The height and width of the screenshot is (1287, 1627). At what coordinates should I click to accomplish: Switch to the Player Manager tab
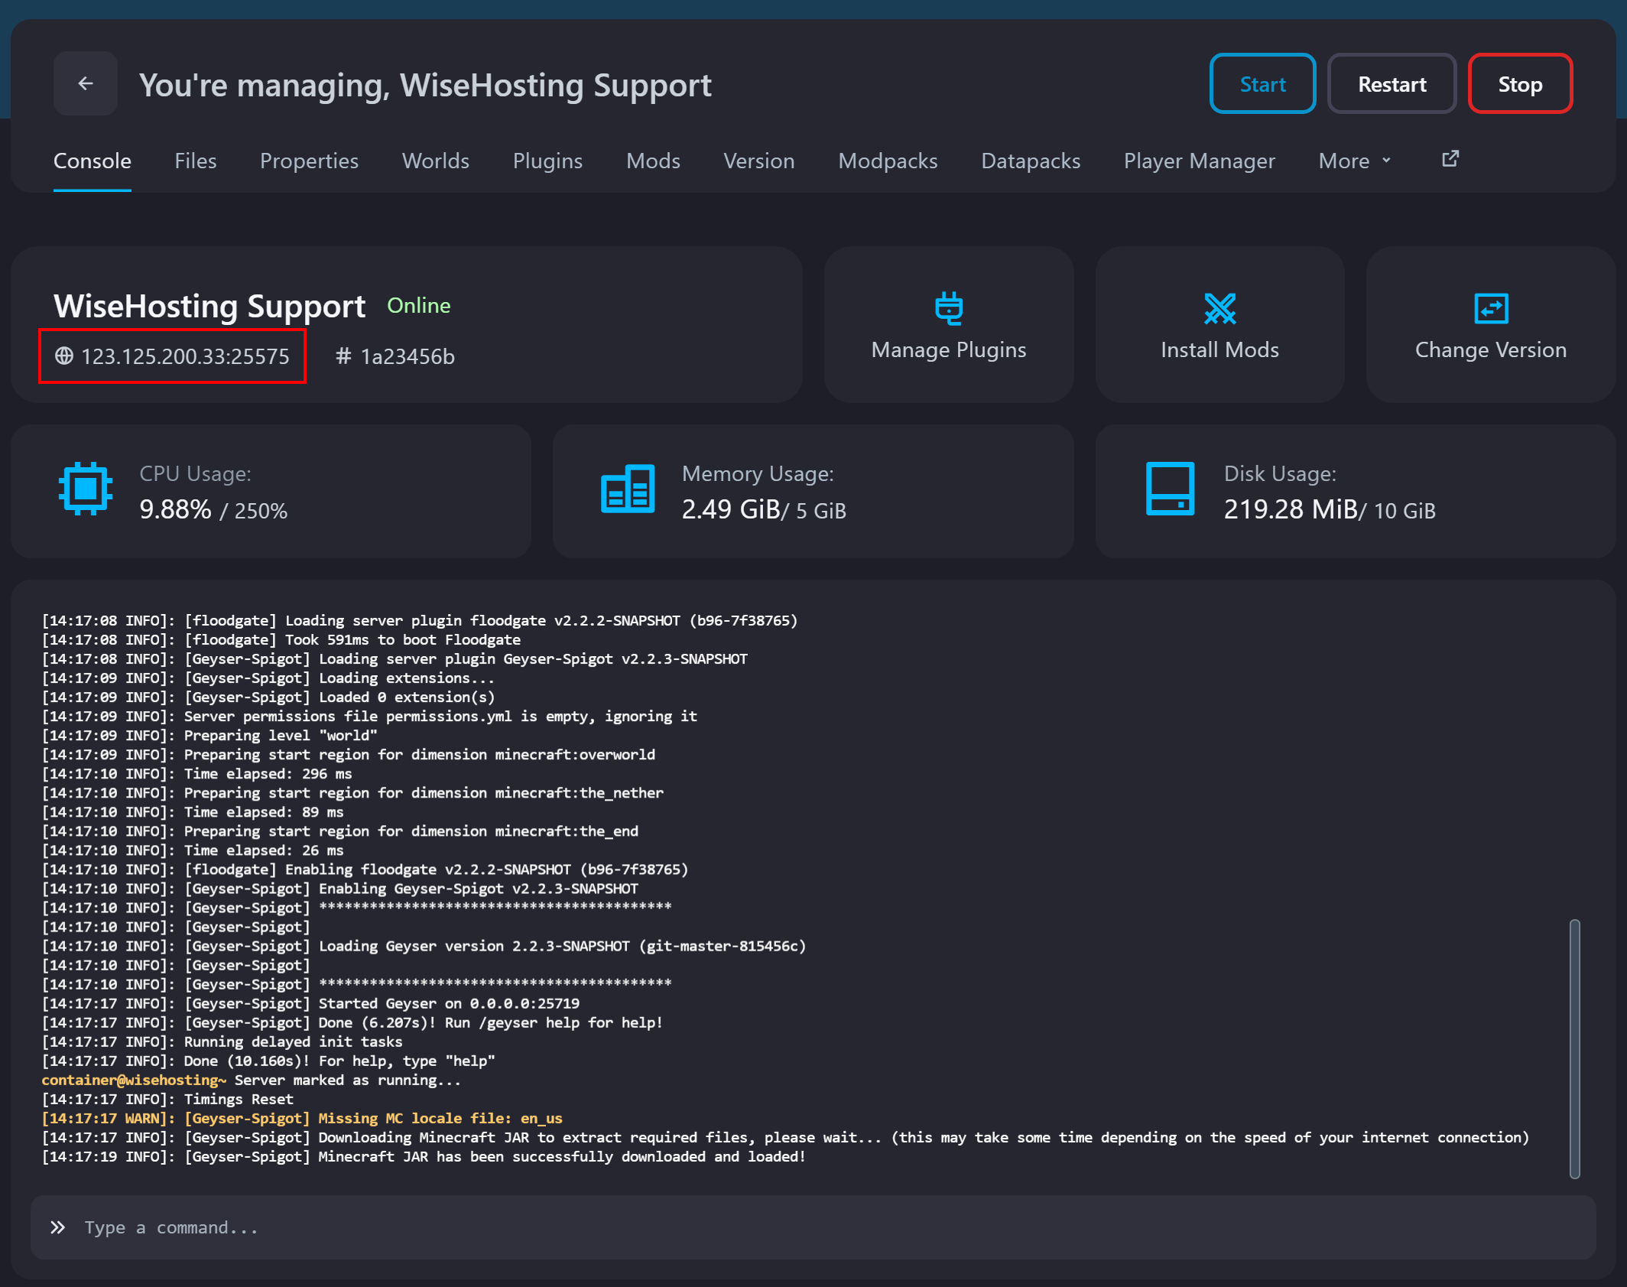[x=1199, y=161]
